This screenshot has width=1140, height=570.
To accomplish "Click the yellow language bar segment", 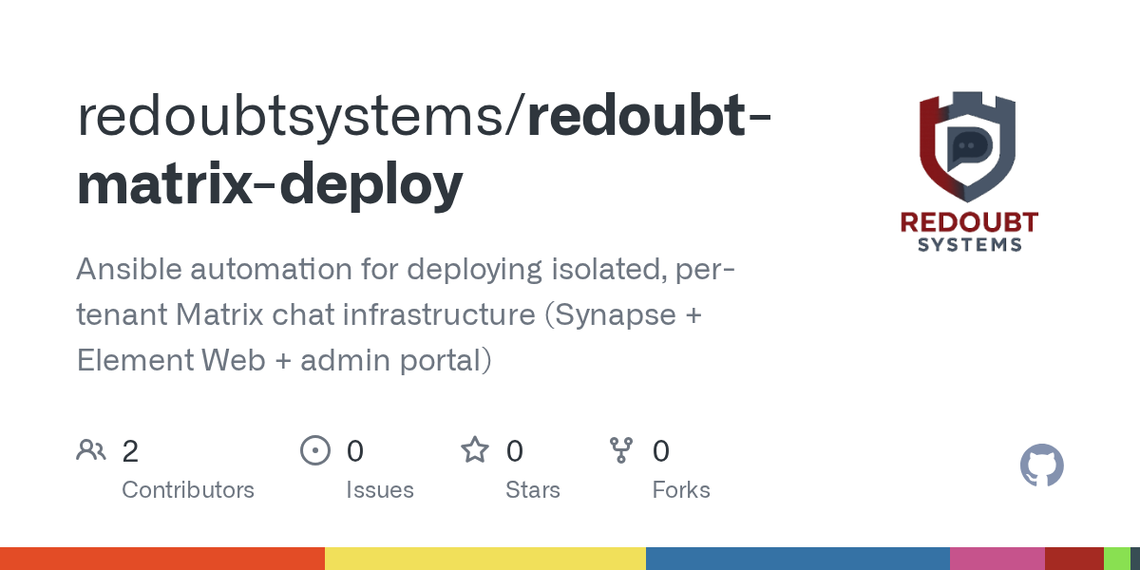I will tap(485, 559).
